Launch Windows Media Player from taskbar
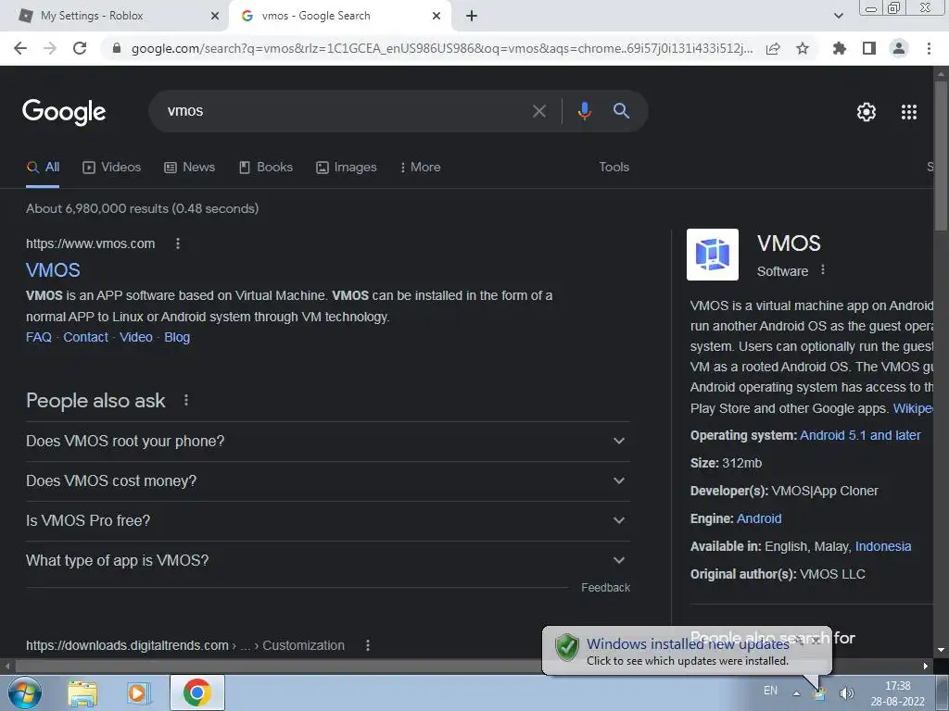Viewport: 949px width, 711px height. (139, 692)
